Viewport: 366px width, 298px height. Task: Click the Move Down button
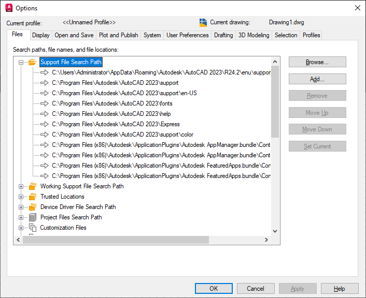point(317,129)
